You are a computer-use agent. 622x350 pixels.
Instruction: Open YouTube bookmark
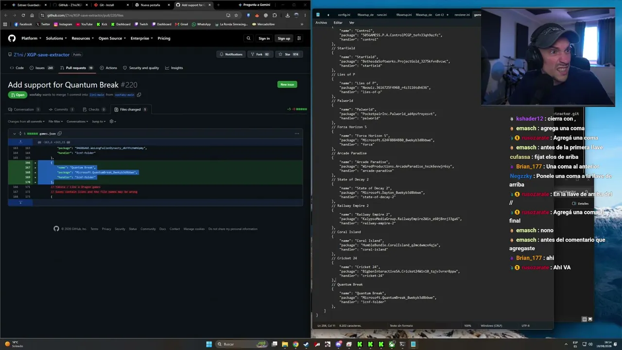coord(84,24)
